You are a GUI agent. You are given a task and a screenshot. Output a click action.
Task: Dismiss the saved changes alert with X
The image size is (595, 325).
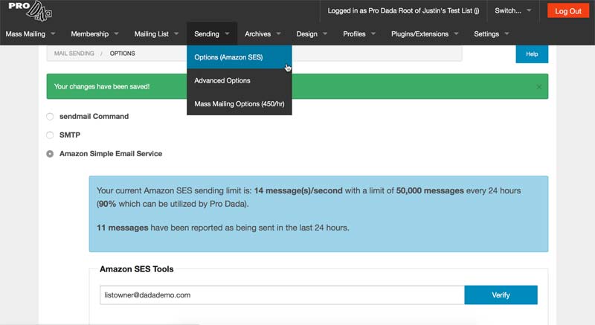tap(538, 87)
